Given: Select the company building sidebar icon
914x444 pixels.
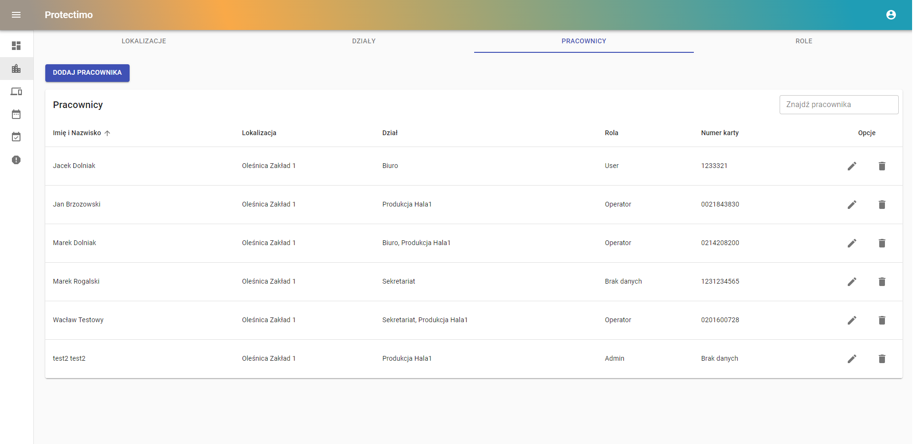Looking at the screenshot, I should click(16, 69).
